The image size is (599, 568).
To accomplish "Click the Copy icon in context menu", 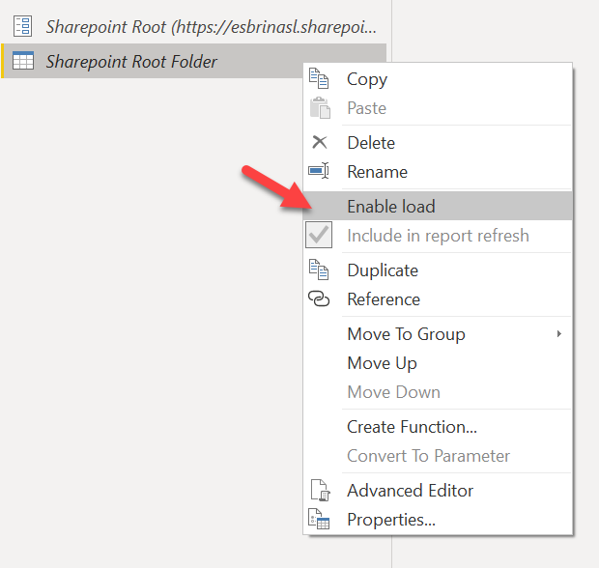I will tap(320, 79).
